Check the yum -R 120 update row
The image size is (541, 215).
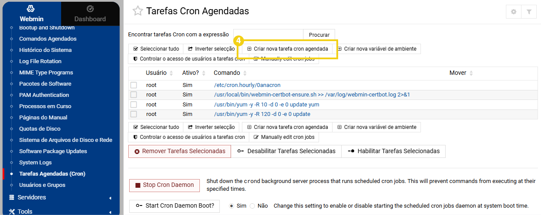tap(134, 114)
